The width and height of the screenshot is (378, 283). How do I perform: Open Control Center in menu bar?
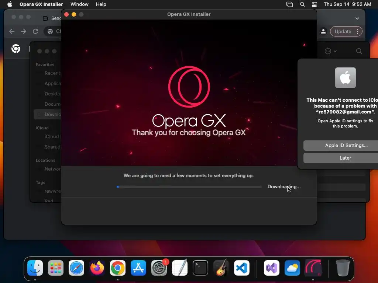tap(315, 4)
